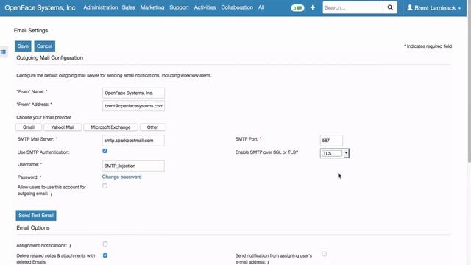This screenshot has height=265, width=471.
Task: Click the user avatar icon
Action: tap(410, 7)
